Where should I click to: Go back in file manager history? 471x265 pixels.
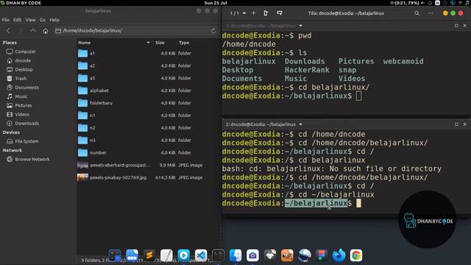8,31
